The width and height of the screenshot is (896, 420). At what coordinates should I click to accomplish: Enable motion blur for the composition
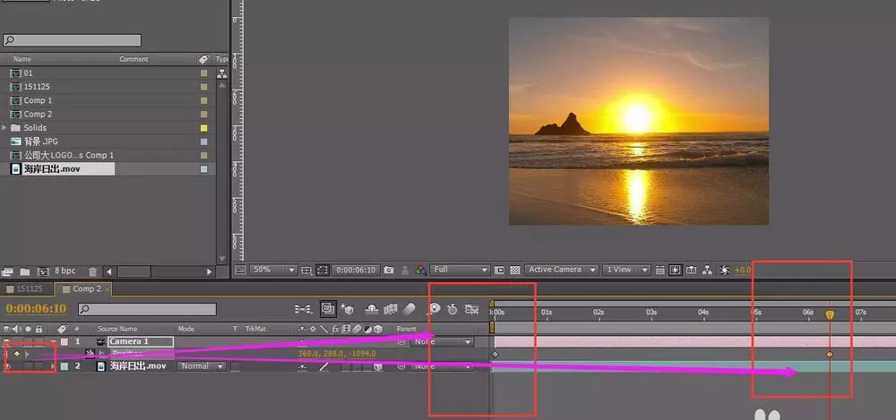point(409,309)
